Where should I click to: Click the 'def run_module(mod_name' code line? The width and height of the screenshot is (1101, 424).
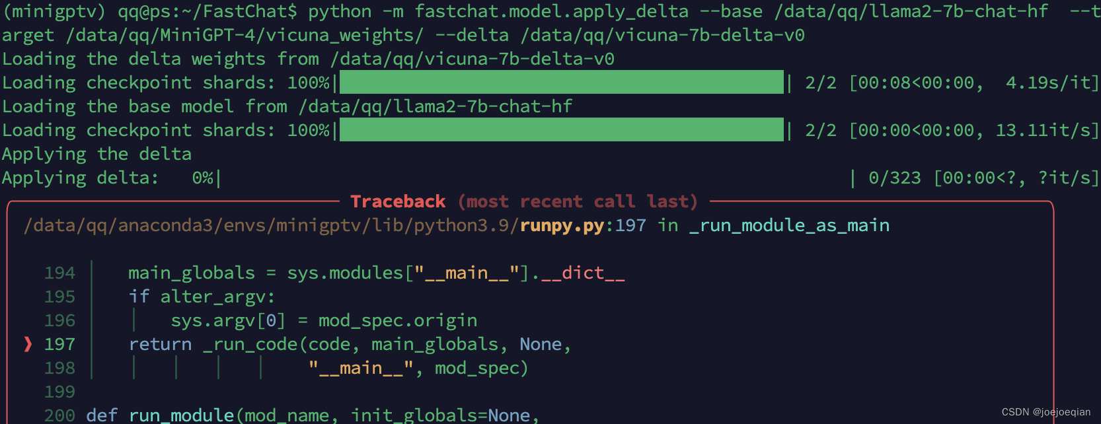[x=313, y=415]
